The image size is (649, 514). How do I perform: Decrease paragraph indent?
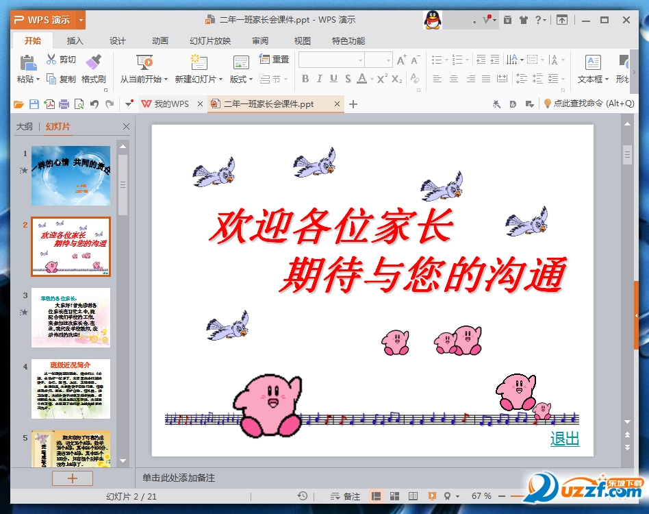coord(481,60)
